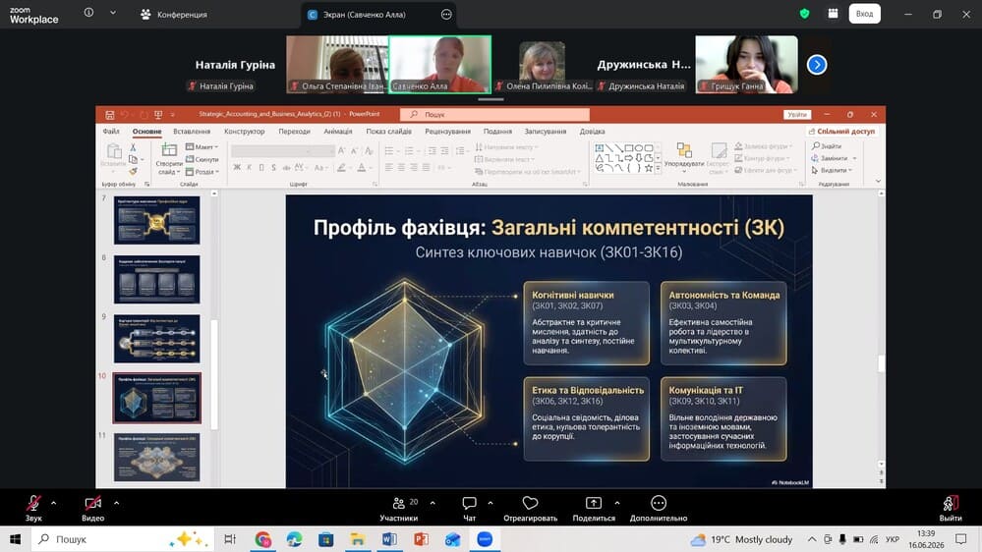Click the font color A swatch
Image resolution: width=982 pixels, height=552 pixels.
click(x=362, y=167)
